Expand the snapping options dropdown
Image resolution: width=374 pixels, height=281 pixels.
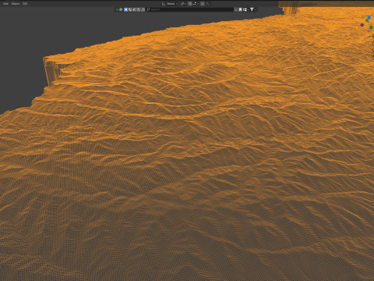click(x=196, y=4)
